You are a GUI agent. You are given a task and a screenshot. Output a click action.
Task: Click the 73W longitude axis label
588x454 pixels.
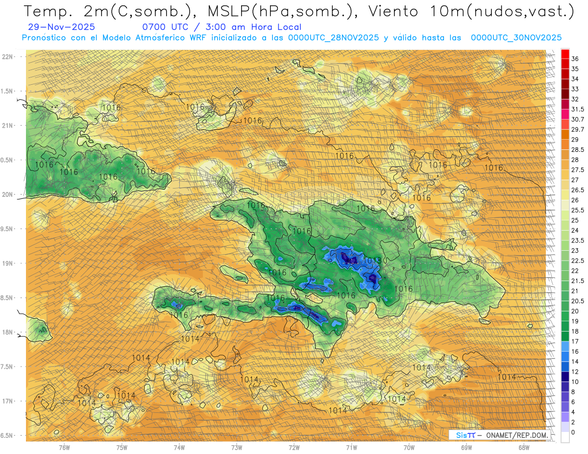[x=237, y=448]
